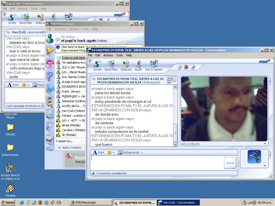Click the Block contact round icon

(x=186, y=67)
